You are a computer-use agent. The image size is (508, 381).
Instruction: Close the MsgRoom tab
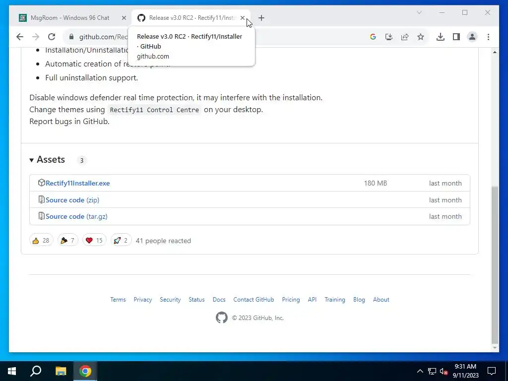(124, 18)
